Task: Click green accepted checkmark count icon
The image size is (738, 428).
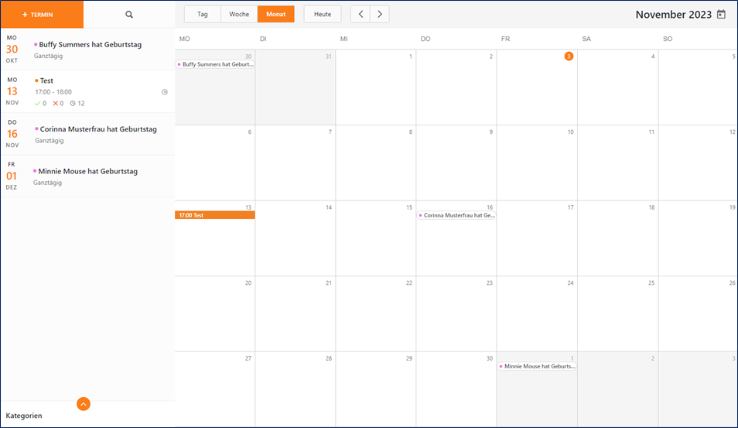Action: pyautogui.click(x=38, y=103)
